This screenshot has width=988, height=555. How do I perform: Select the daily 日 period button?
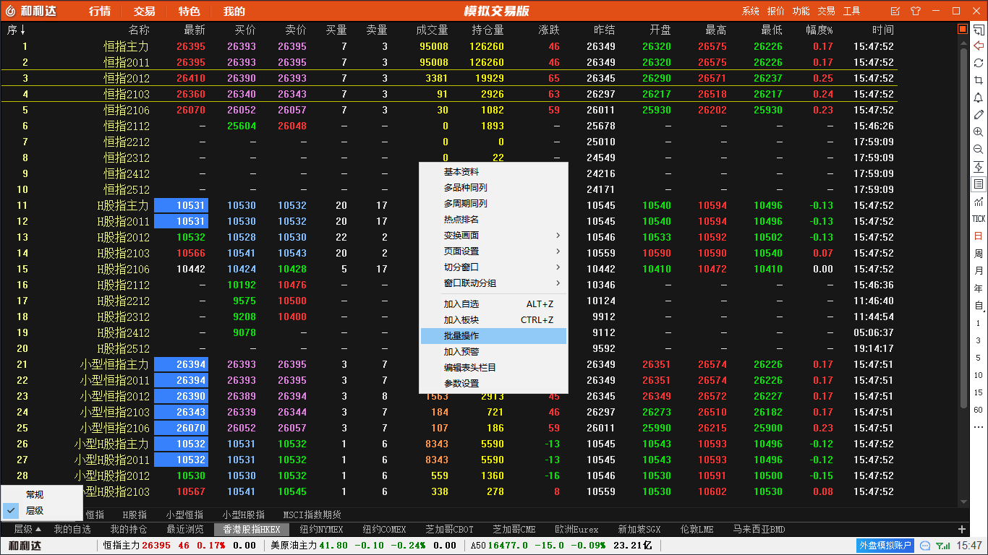[979, 236]
